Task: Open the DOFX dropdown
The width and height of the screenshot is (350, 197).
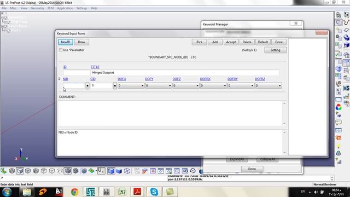Action: click(x=131, y=85)
